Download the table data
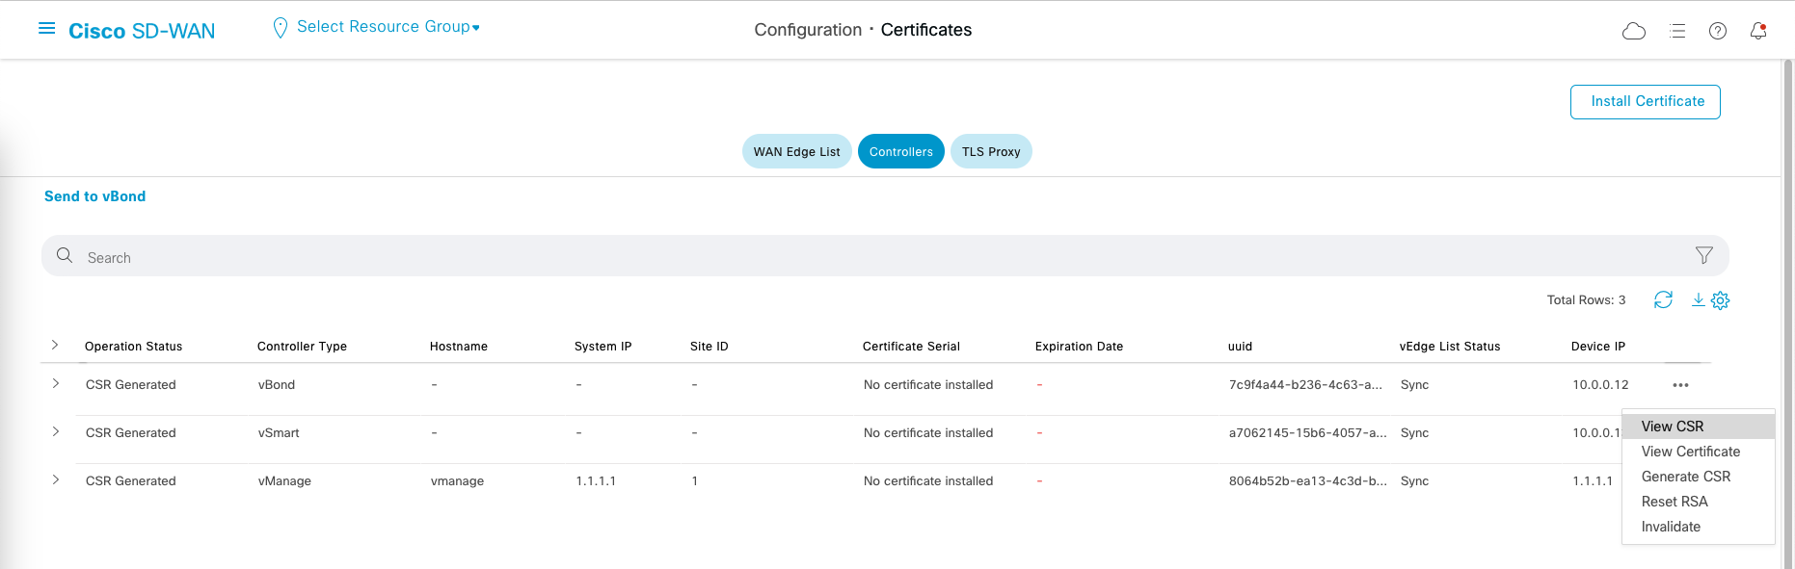The image size is (1795, 569). pyautogui.click(x=1698, y=299)
